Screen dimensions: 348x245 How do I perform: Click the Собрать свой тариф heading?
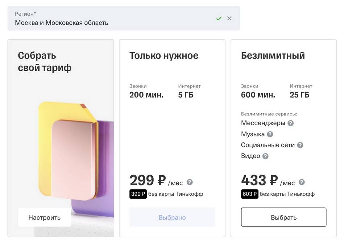tap(45, 62)
